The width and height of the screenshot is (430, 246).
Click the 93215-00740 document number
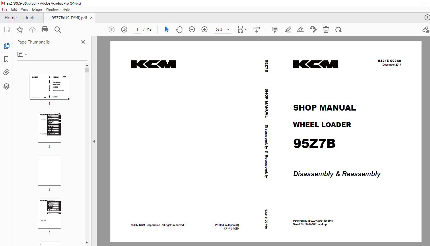tap(389, 61)
